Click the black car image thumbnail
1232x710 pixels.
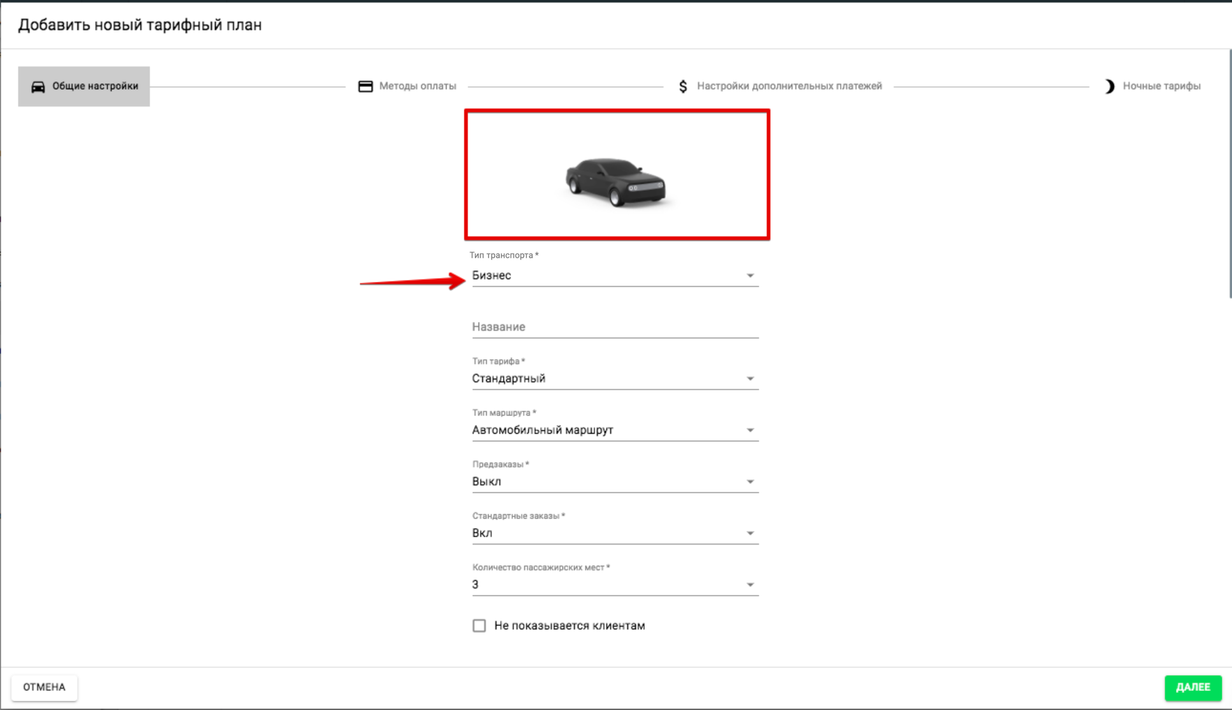click(616, 182)
